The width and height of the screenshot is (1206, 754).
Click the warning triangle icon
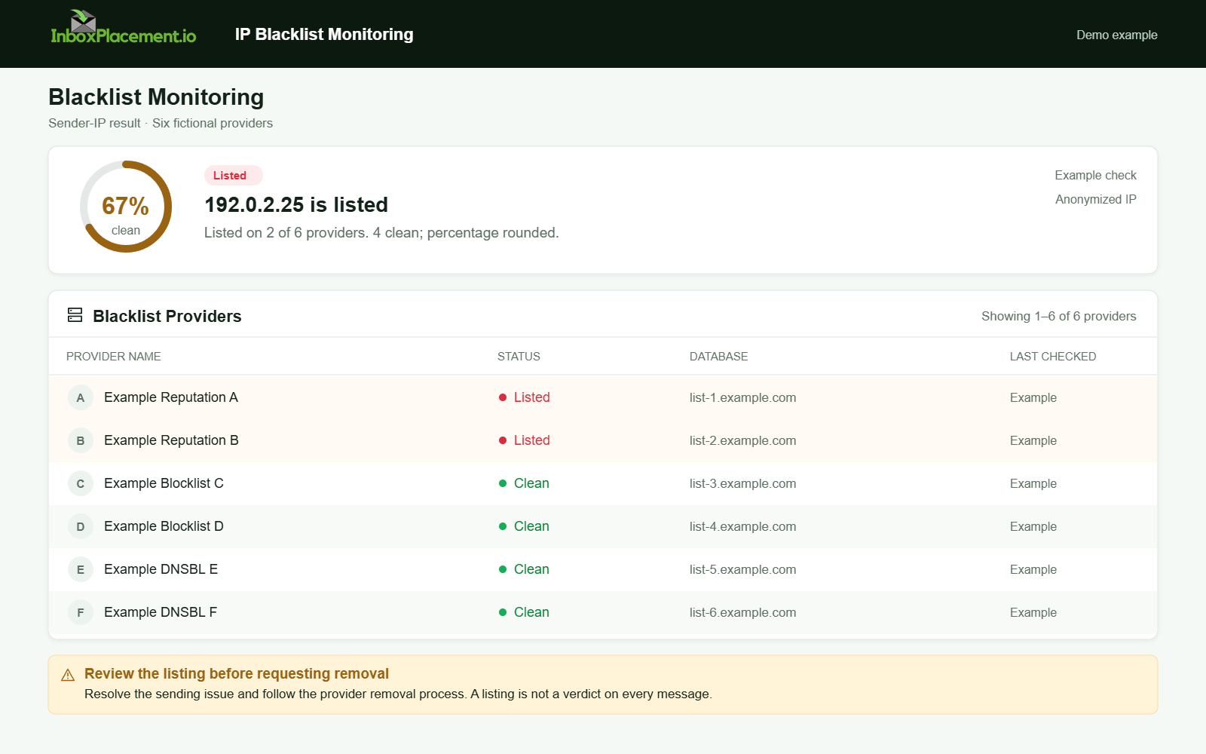68,675
